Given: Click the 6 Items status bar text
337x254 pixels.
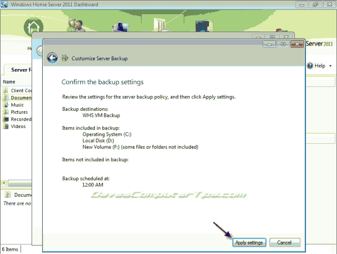Looking at the screenshot, I should coord(10,249).
